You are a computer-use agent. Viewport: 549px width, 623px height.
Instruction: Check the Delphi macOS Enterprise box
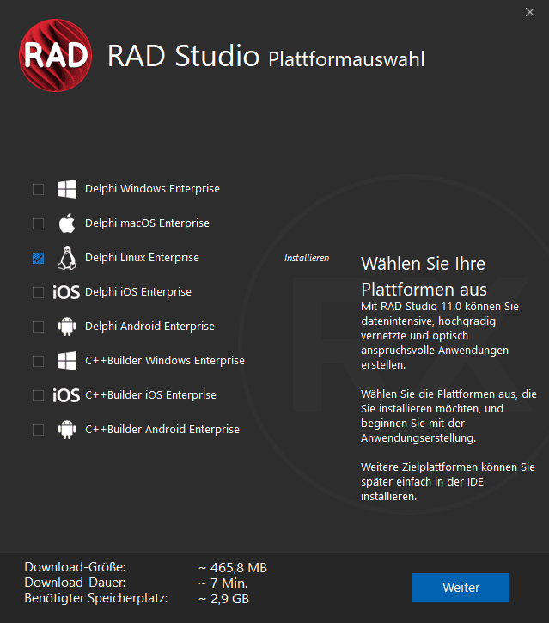tap(38, 223)
